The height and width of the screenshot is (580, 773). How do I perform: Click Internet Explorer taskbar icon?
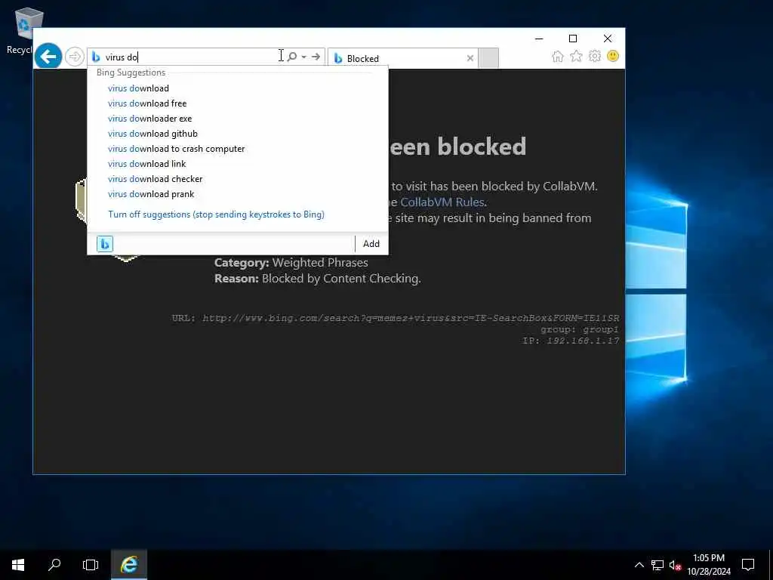(x=128, y=565)
